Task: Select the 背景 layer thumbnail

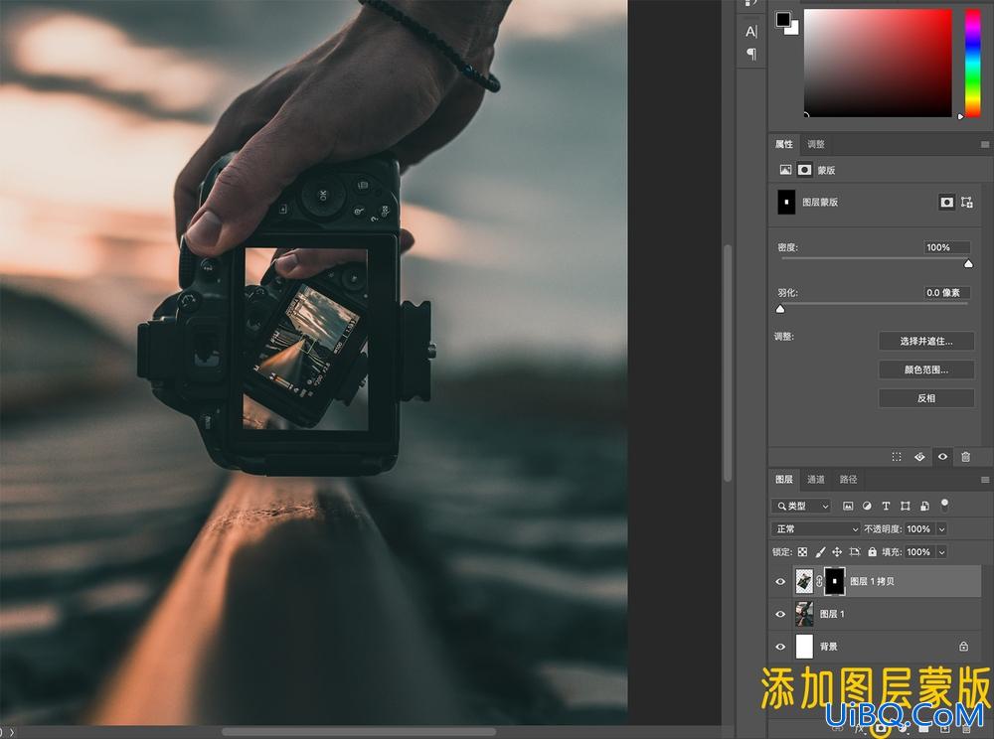Action: tap(804, 647)
